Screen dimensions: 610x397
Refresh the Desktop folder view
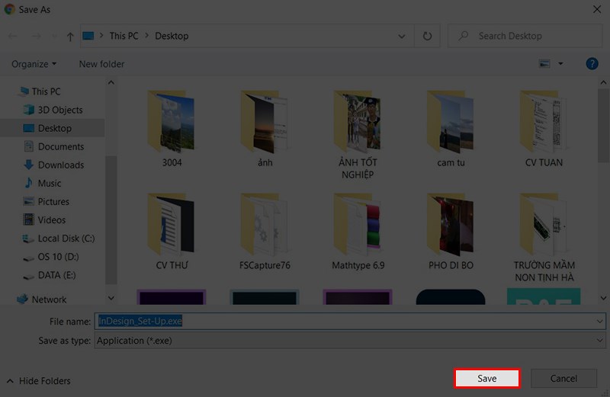point(427,36)
